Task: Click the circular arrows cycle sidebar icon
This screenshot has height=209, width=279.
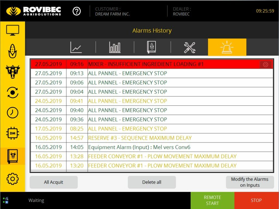Action: [x=13, y=93]
